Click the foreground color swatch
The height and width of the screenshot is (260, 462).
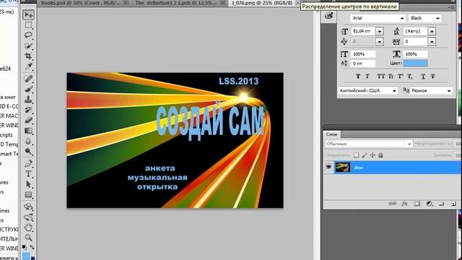26,256
